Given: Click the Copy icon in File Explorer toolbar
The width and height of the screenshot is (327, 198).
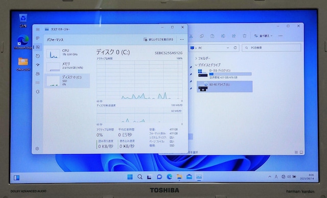Looking at the screenshot, I should pyautogui.click(x=201, y=36).
